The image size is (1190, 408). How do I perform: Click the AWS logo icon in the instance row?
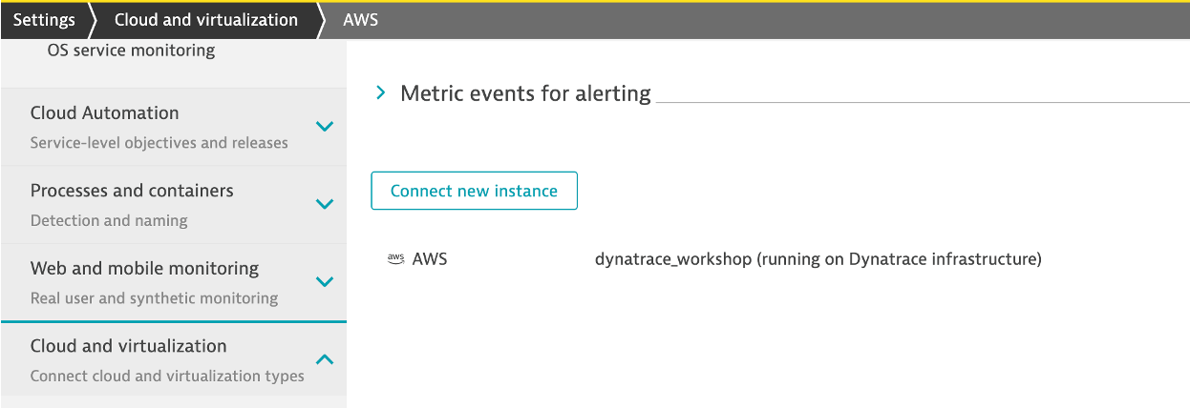point(395,259)
